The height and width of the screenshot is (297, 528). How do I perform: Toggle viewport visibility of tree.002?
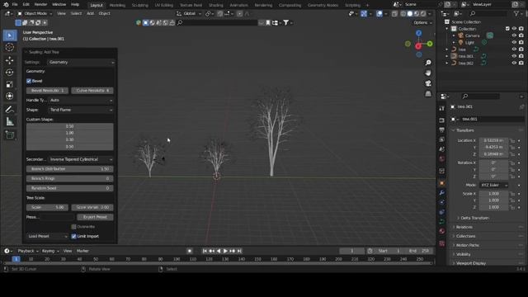(x=514, y=63)
